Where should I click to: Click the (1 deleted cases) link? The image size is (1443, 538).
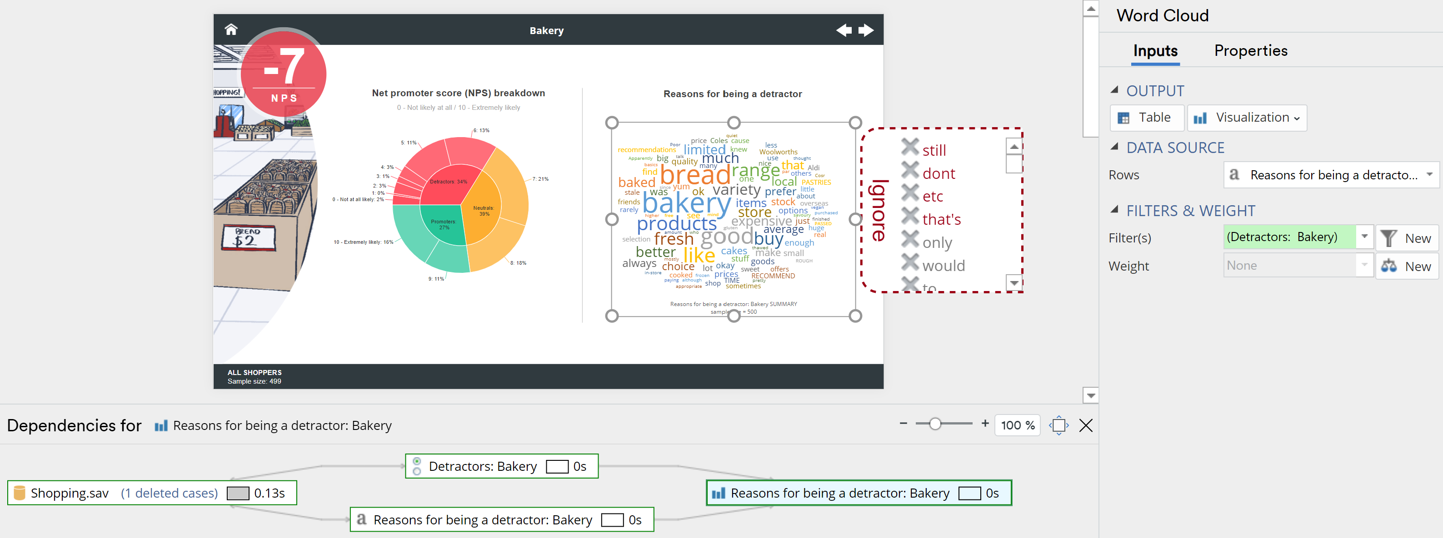click(169, 493)
